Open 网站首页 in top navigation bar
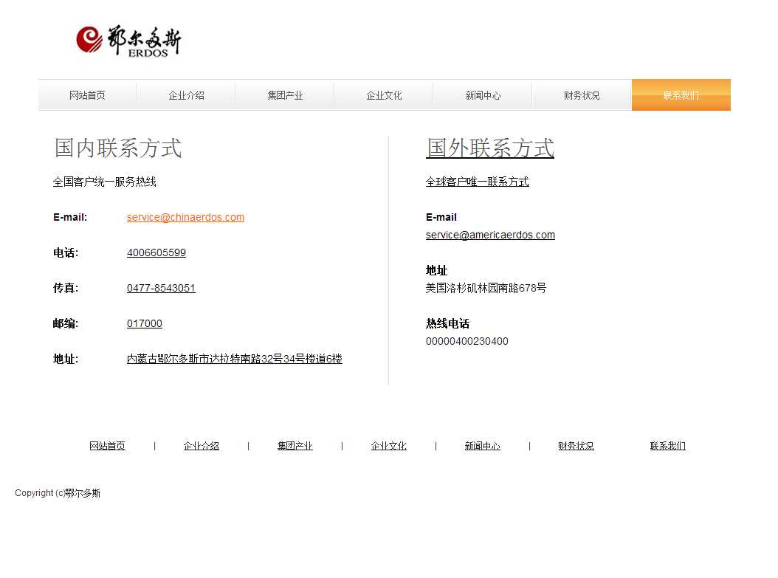 pos(87,95)
